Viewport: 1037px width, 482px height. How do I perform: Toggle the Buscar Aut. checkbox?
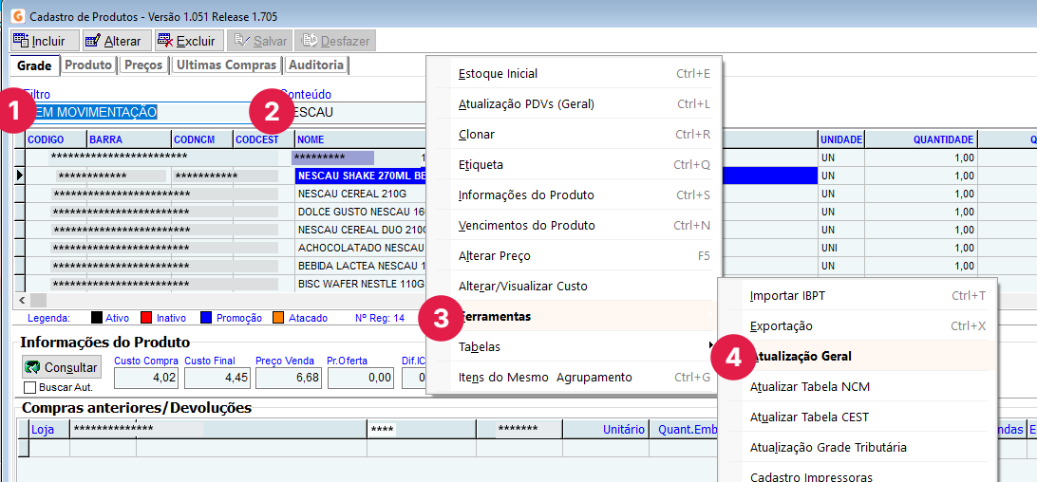29,387
